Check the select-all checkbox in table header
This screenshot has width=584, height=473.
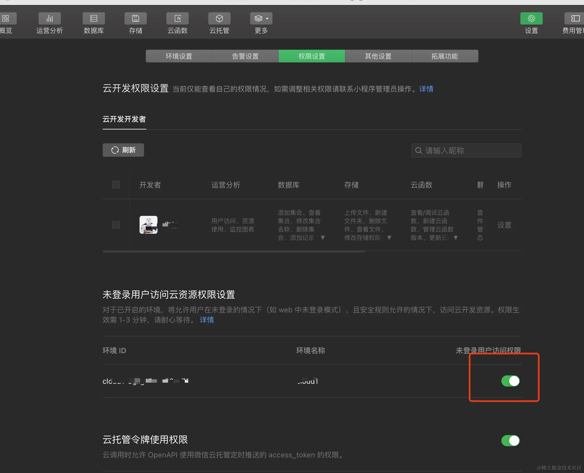[116, 185]
